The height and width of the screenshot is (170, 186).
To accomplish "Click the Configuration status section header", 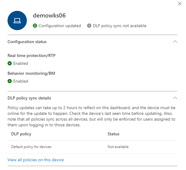I will point(27,42).
